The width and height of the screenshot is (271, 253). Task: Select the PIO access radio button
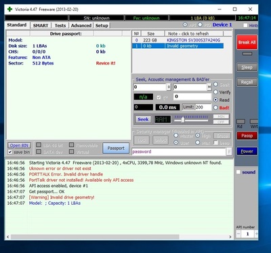(200, 24)
